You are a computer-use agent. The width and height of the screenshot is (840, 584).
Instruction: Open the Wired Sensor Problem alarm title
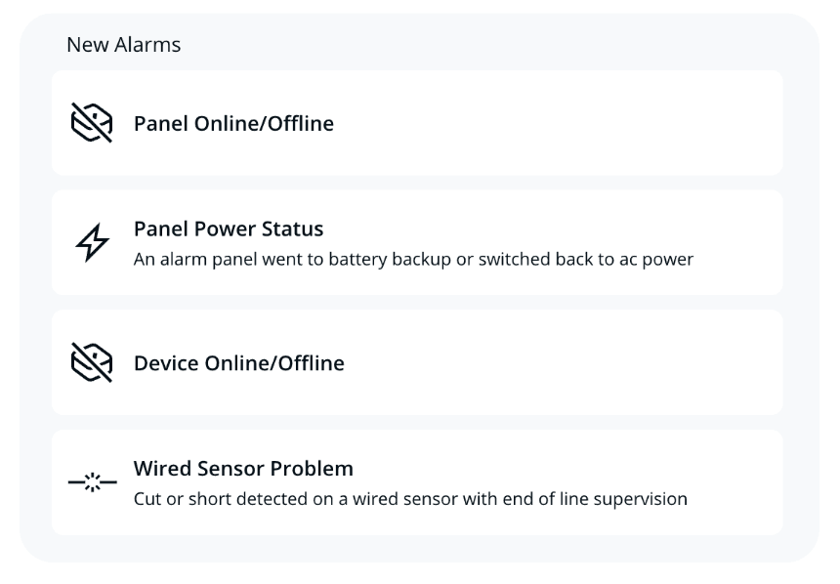coord(243,469)
